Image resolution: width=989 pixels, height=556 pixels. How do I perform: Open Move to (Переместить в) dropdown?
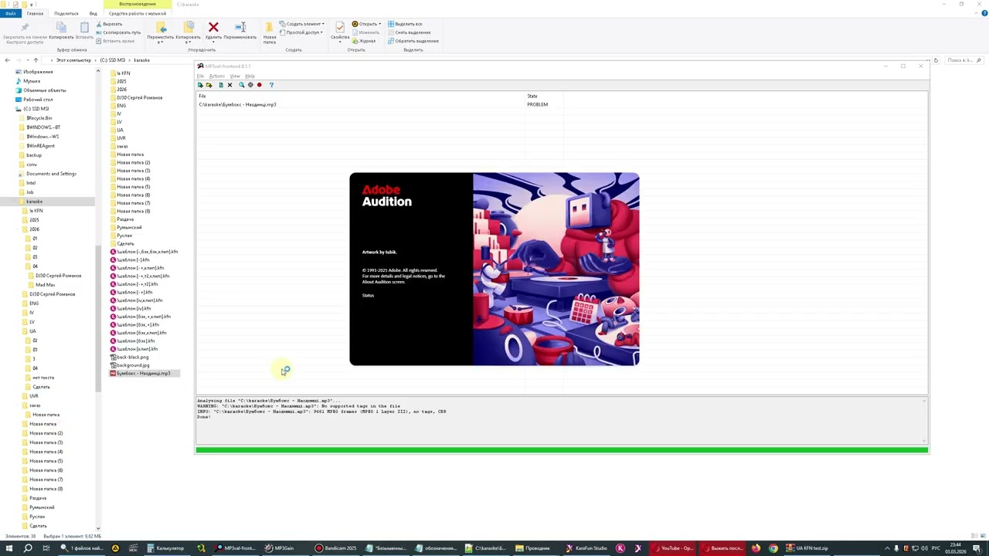161,32
